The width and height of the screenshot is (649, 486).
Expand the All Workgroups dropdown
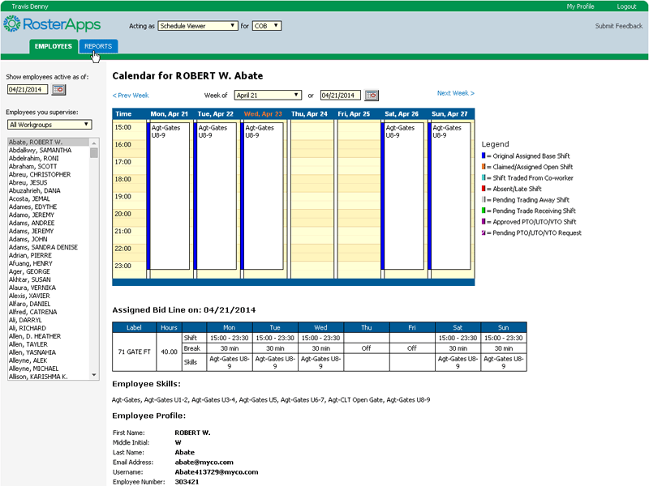[x=49, y=125]
